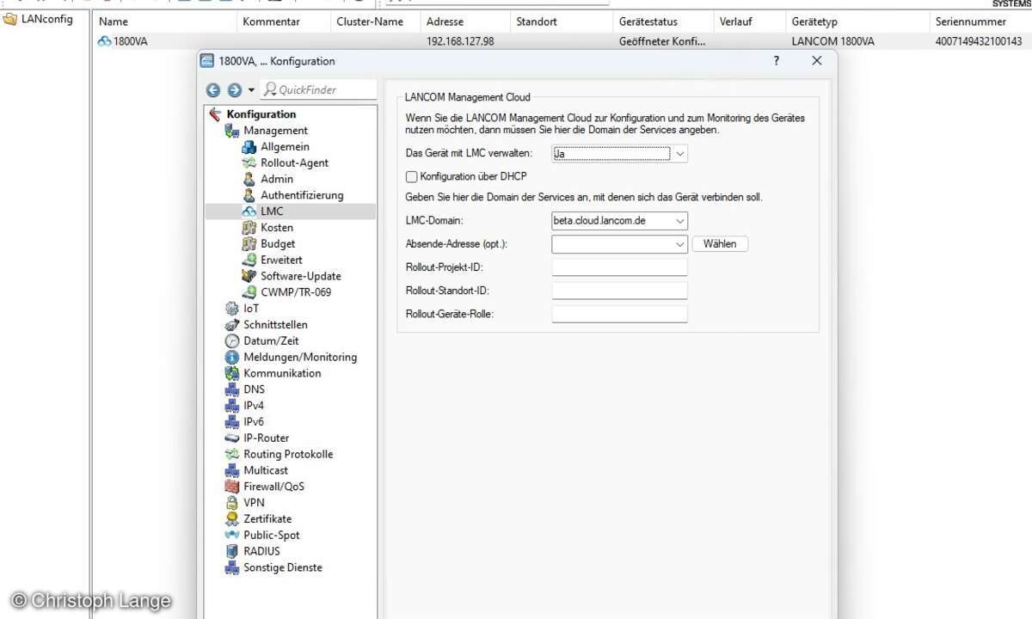Click the RADIUS icon
The height and width of the screenshot is (619, 1032).
pos(231,551)
